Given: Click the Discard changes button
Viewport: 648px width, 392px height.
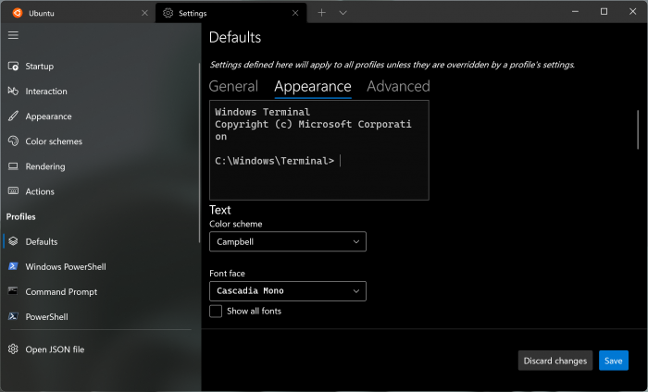Looking at the screenshot, I should click(x=555, y=361).
